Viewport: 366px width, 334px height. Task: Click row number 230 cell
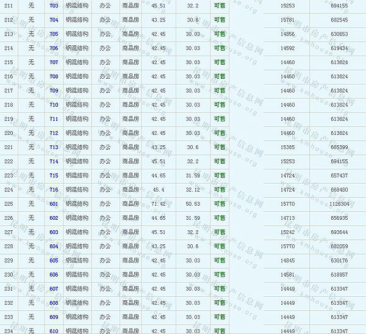click(x=9, y=275)
